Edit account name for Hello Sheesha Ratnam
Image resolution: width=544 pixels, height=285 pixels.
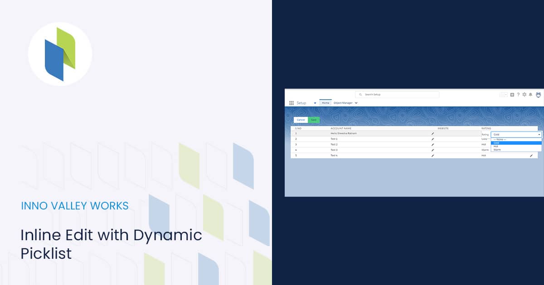click(x=432, y=134)
